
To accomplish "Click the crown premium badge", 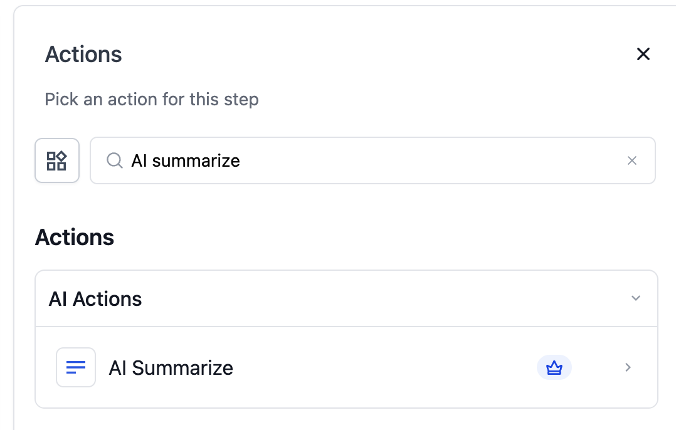I will 554,367.
